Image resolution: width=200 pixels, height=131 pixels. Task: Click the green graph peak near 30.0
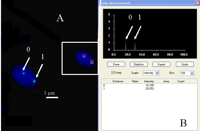[135, 46]
